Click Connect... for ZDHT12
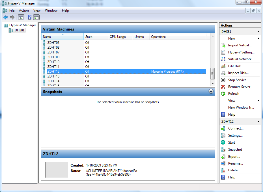The image size is (263, 192). (236, 128)
